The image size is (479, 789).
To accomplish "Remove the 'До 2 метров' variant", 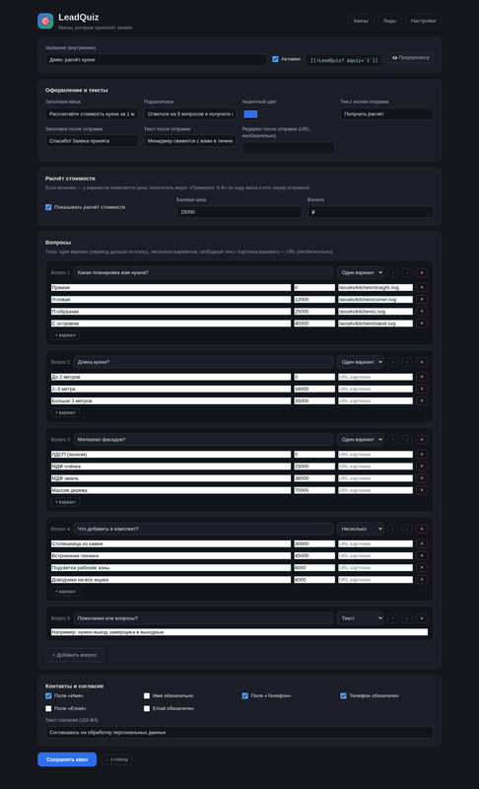I will [422, 377].
